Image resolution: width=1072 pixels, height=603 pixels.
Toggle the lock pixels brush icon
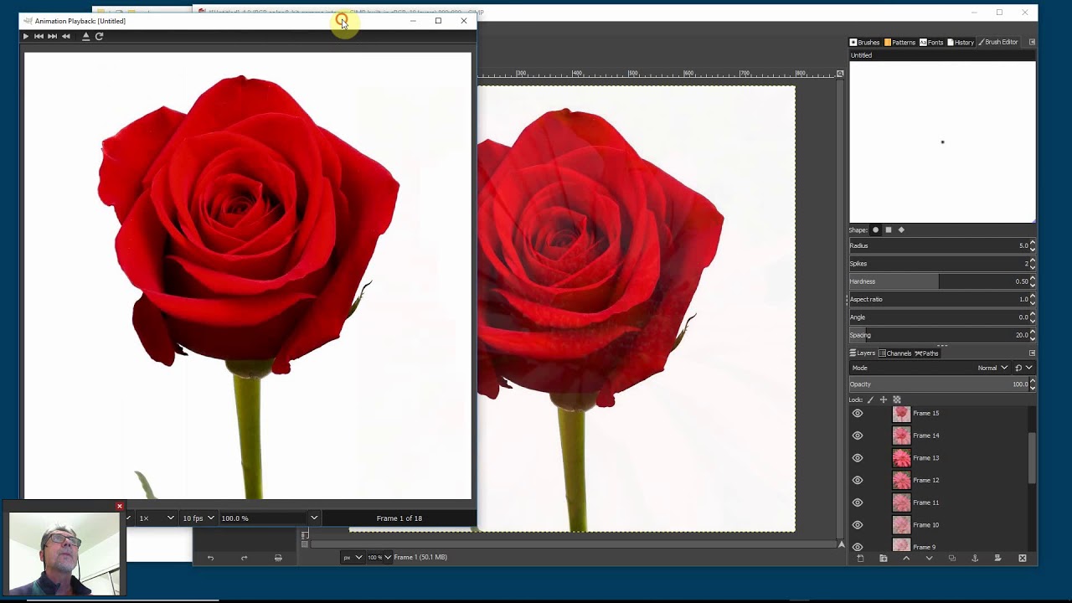(x=870, y=400)
